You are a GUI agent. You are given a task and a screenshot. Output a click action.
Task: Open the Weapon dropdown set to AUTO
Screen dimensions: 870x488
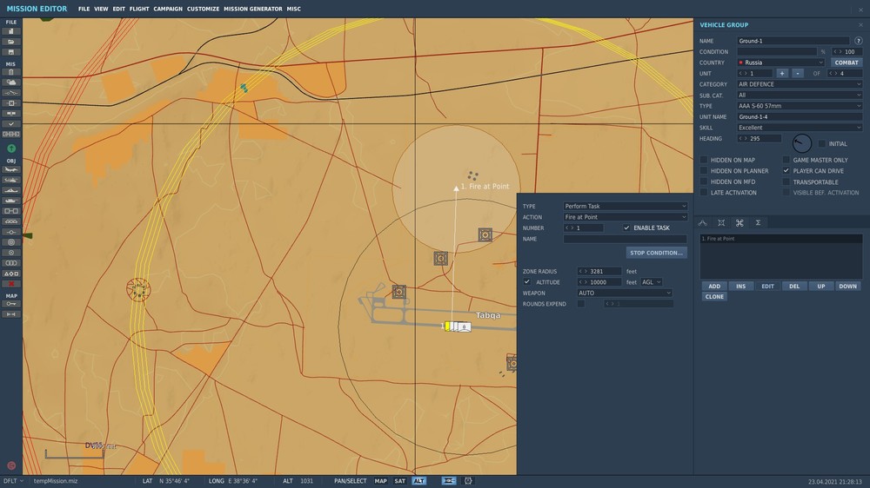click(x=625, y=293)
